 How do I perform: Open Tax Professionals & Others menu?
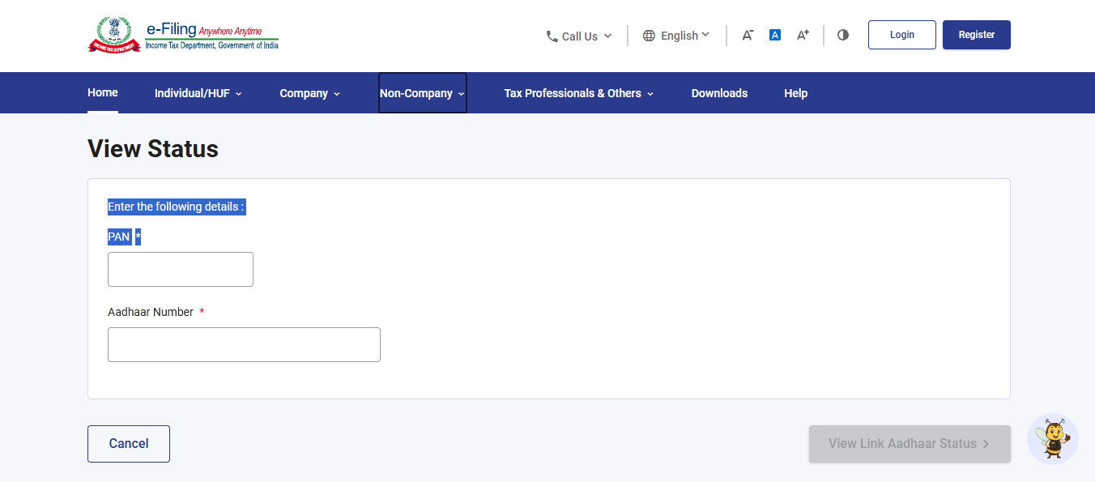pos(579,93)
